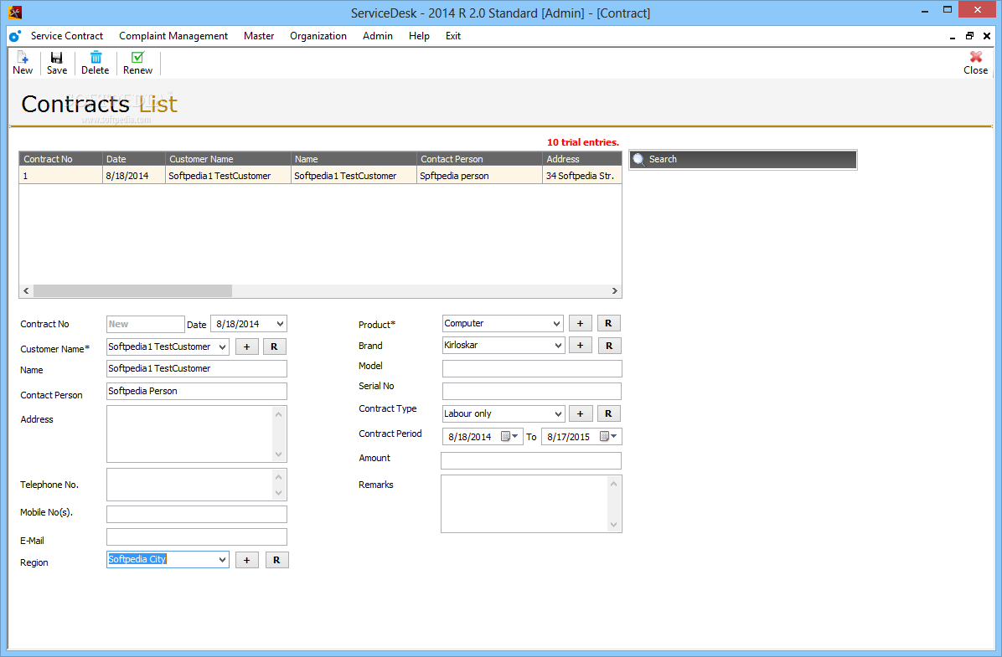Click the Exit menu item
This screenshot has width=1002, height=657.
(453, 36)
